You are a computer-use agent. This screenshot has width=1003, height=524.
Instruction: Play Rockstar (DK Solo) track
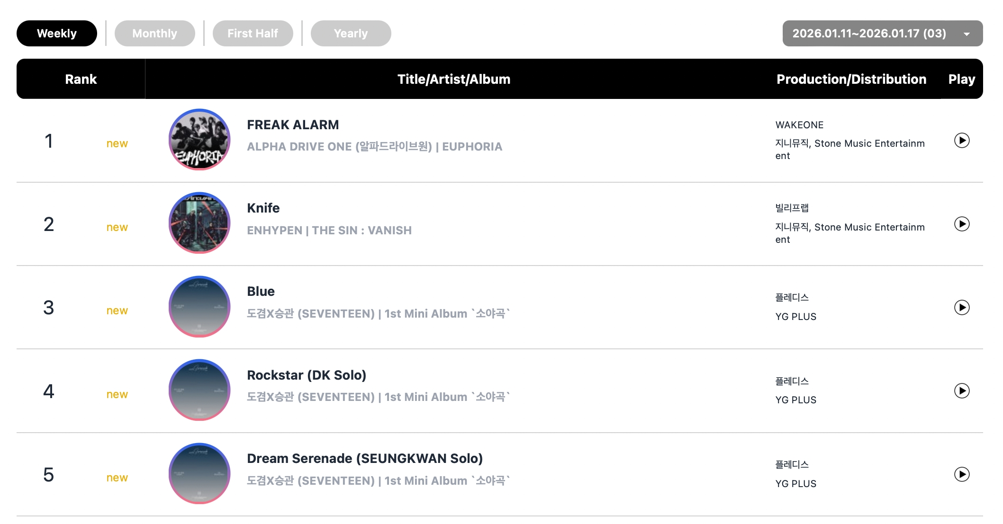click(961, 391)
